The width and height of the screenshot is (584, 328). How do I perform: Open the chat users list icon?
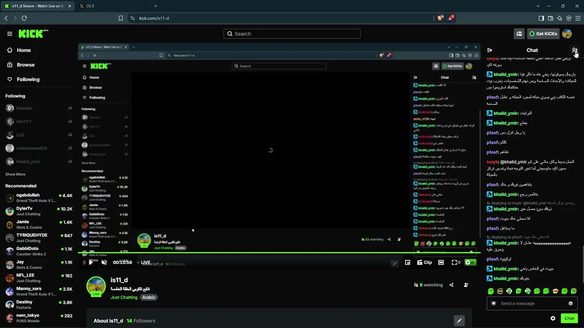click(574, 50)
